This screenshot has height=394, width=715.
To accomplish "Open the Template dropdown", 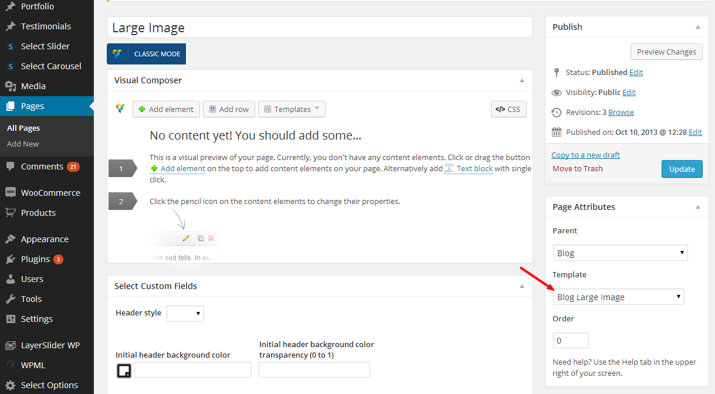I will click(618, 297).
